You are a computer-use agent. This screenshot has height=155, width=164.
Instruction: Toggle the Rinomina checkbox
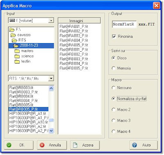[x=114, y=36]
